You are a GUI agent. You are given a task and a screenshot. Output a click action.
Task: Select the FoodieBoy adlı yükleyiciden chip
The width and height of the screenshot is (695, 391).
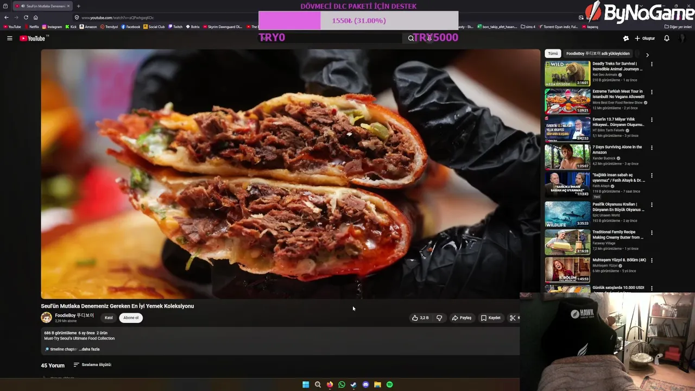(x=598, y=54)
